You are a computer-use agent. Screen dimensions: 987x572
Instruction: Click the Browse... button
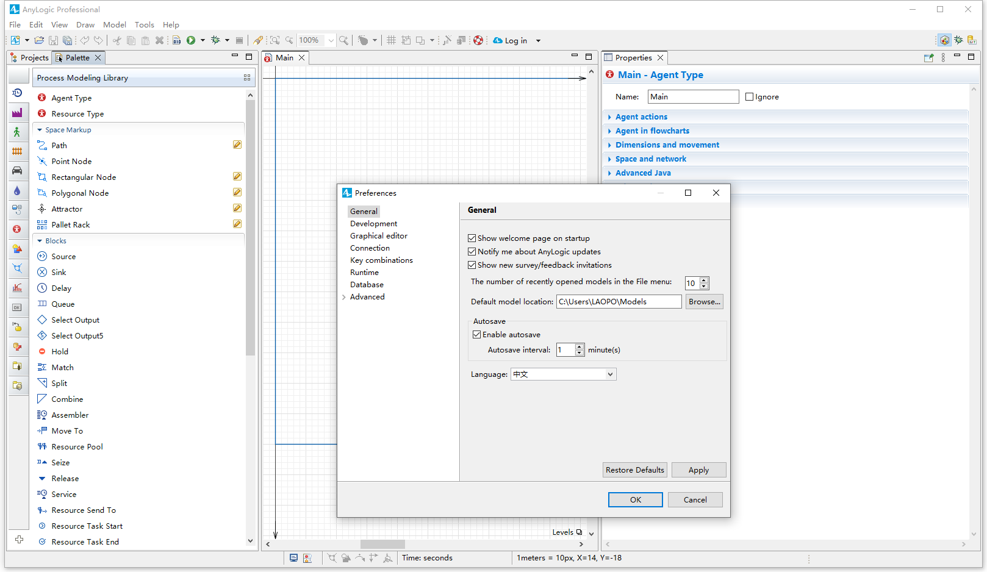(705, 302)
